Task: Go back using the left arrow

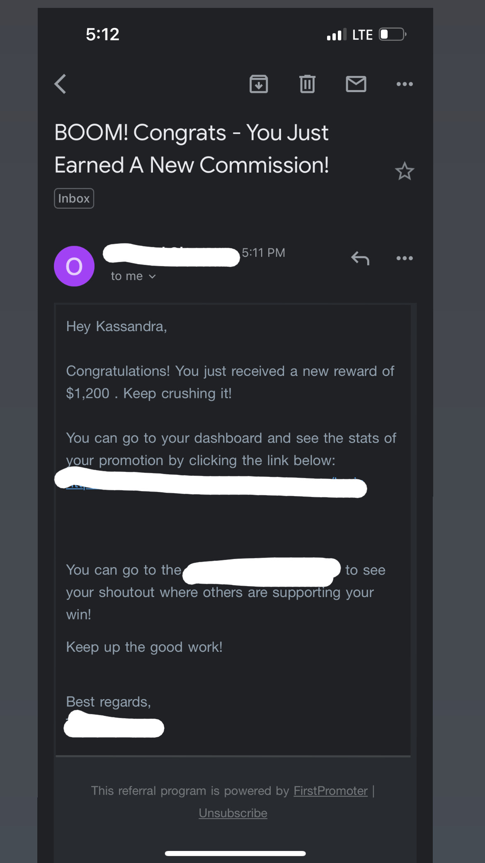Action: [61, 84]
